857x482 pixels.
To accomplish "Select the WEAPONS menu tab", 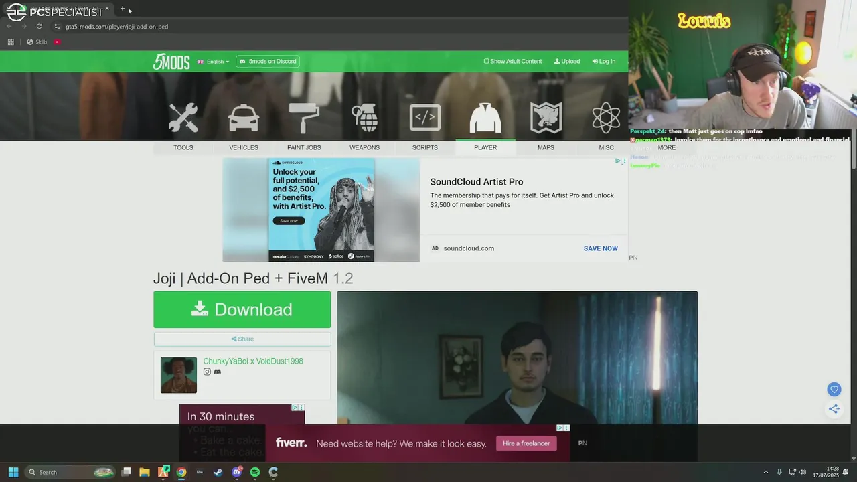I will click(x=364, y=147).
